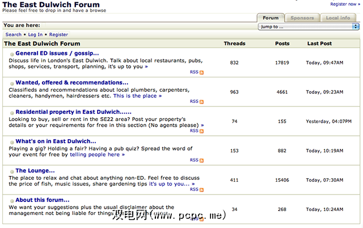
Task: Switch to the Sponsors tab
Action: click(302, 18)
